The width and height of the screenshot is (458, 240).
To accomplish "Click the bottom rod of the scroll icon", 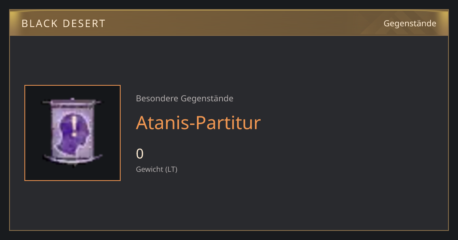I will coord(73,158).
